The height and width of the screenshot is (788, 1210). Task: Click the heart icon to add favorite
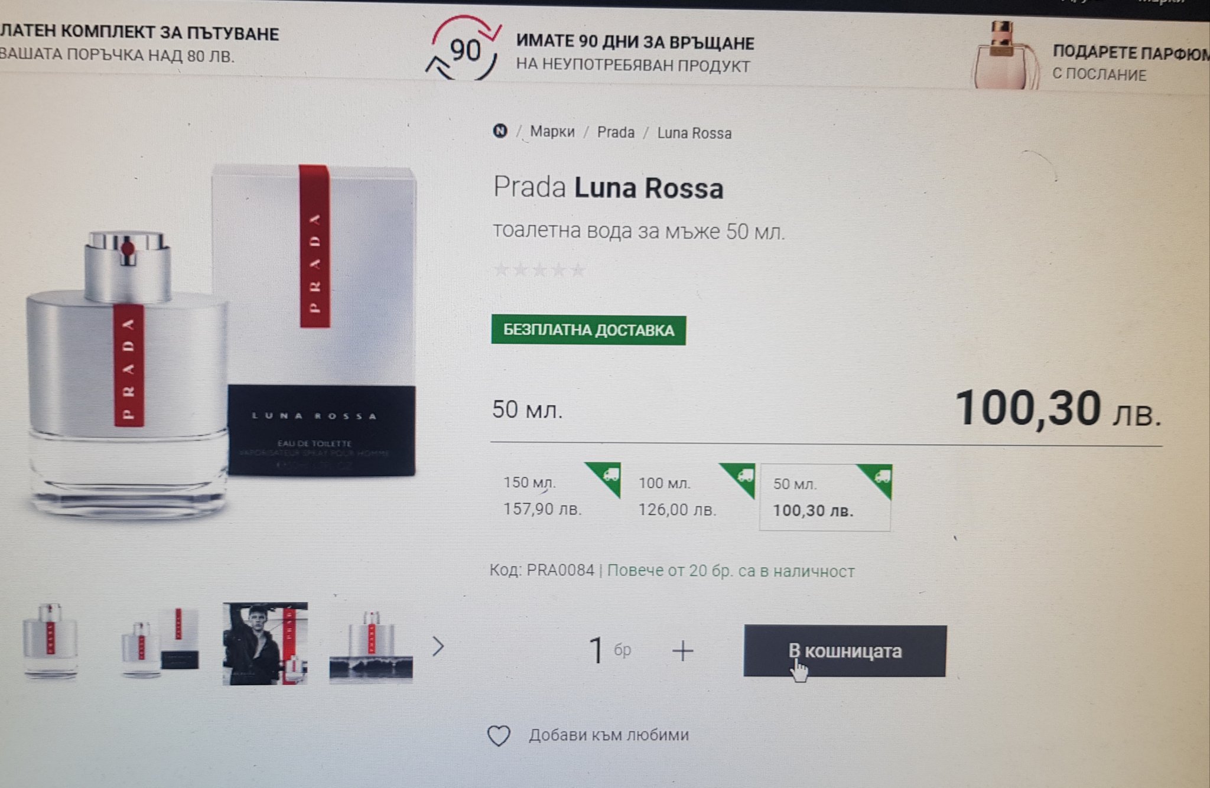[x=498, y=735]
